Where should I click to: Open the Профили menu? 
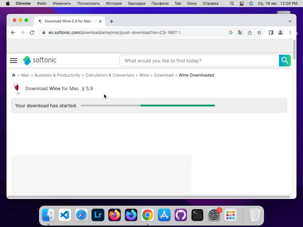pos(160,4)
